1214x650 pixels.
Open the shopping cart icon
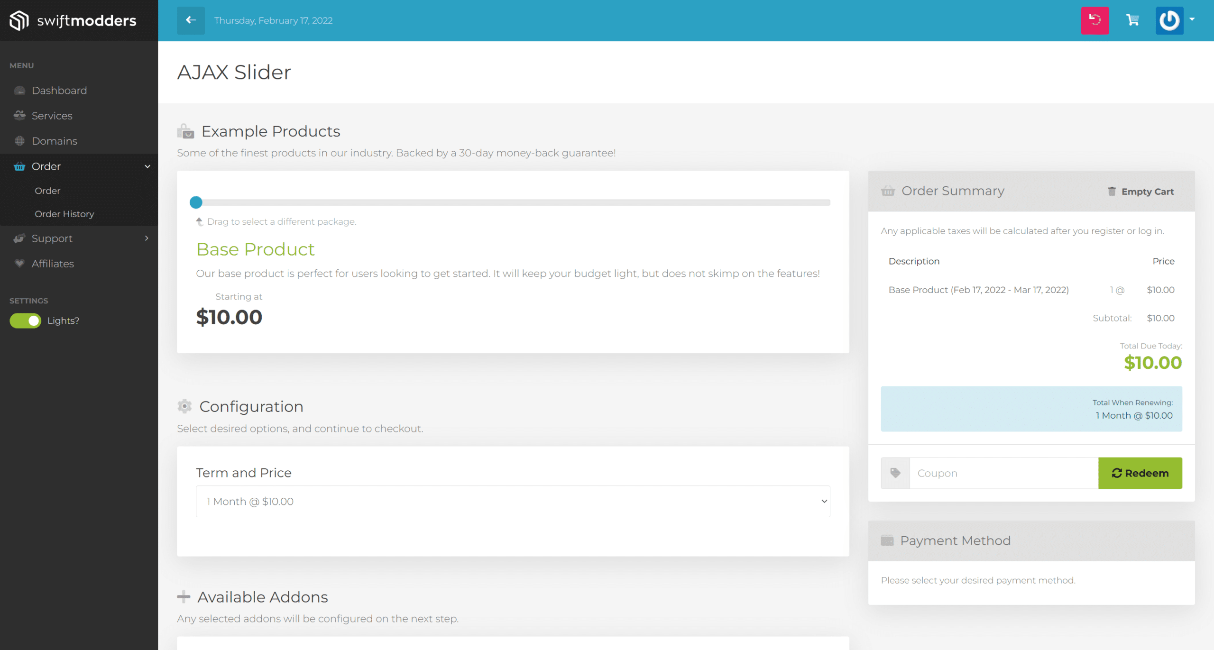click(1132, 20)
